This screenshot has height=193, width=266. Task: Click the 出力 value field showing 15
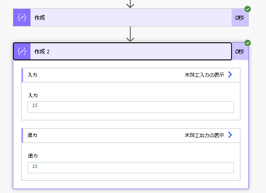(x=131, y=167)
